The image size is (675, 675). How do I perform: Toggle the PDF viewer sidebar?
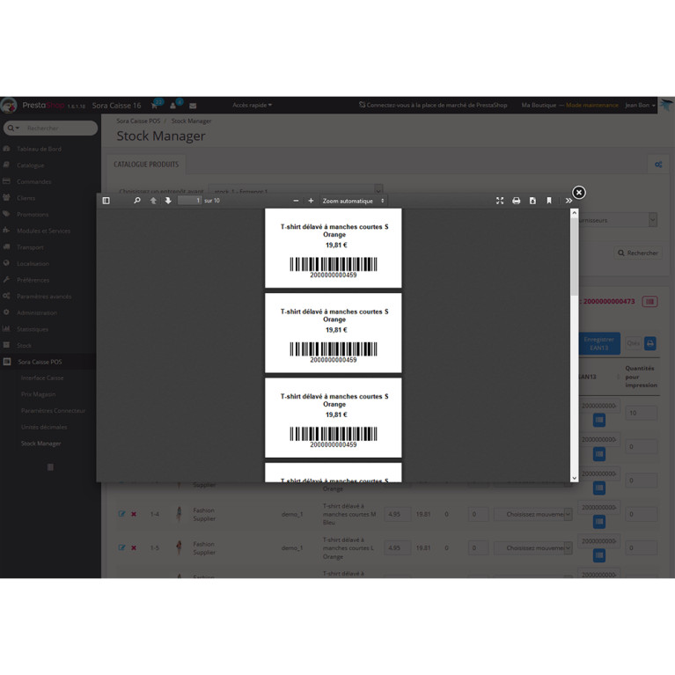coord(106,201)
